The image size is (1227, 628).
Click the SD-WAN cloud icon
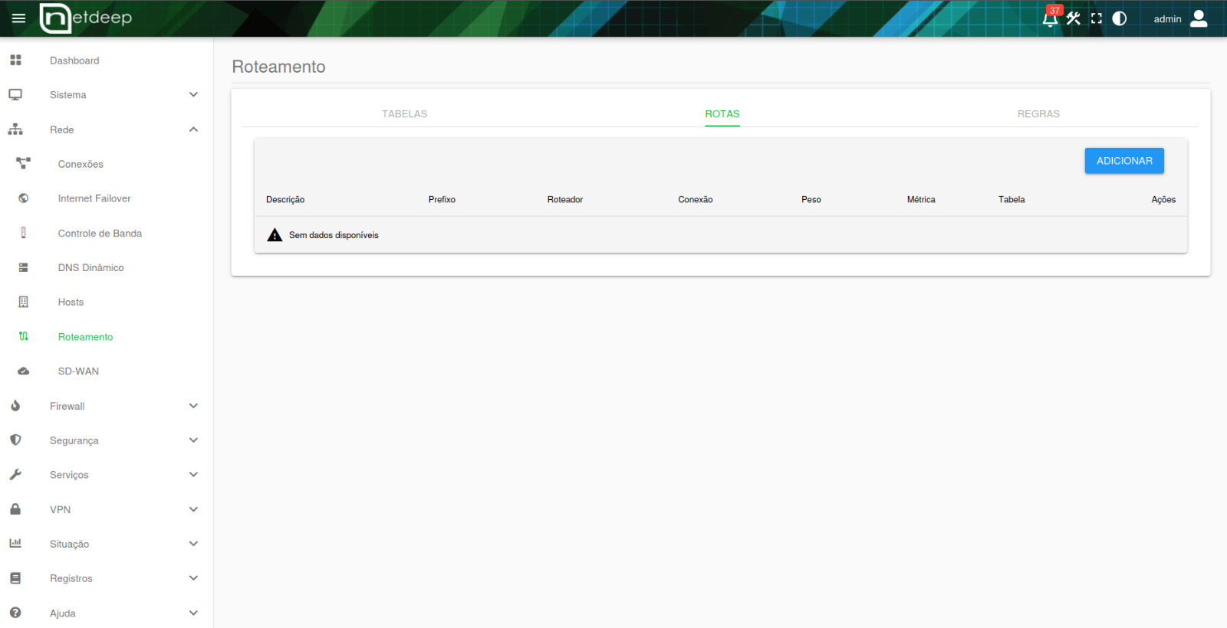[x=24, y=371]
